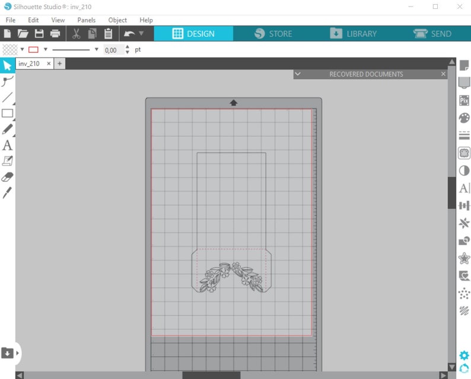Screen dimensions: 471x379
Task: Open the Edit menu
Action: [x=33, y=20]
